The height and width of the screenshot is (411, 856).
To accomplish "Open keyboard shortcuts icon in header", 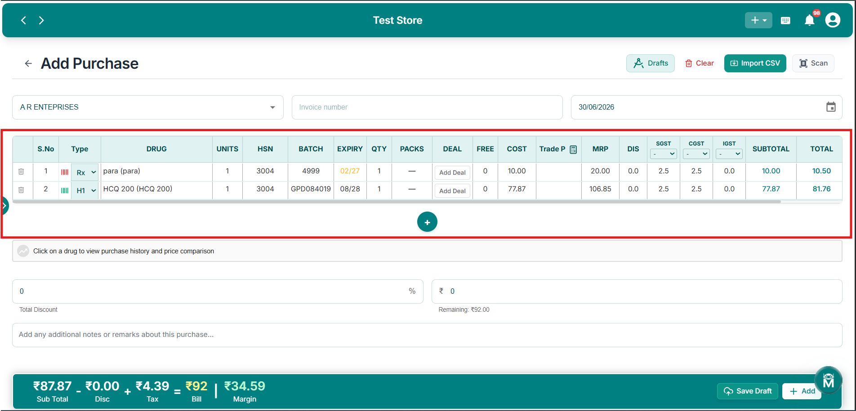I will pos(785,20).
